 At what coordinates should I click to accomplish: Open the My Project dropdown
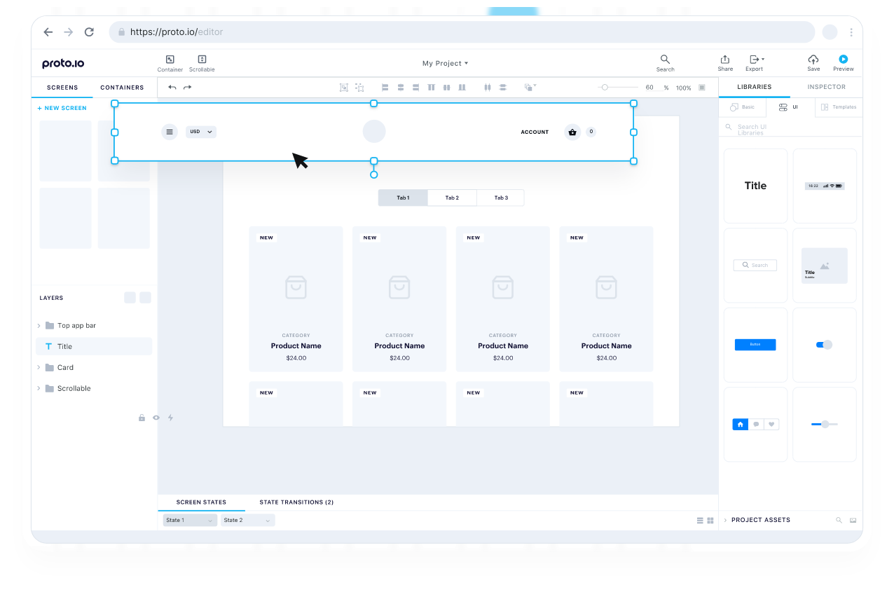coord(445,63)
